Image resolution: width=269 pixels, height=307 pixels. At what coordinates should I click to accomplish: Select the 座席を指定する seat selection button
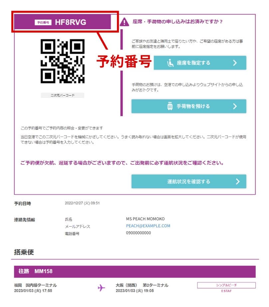200,63
